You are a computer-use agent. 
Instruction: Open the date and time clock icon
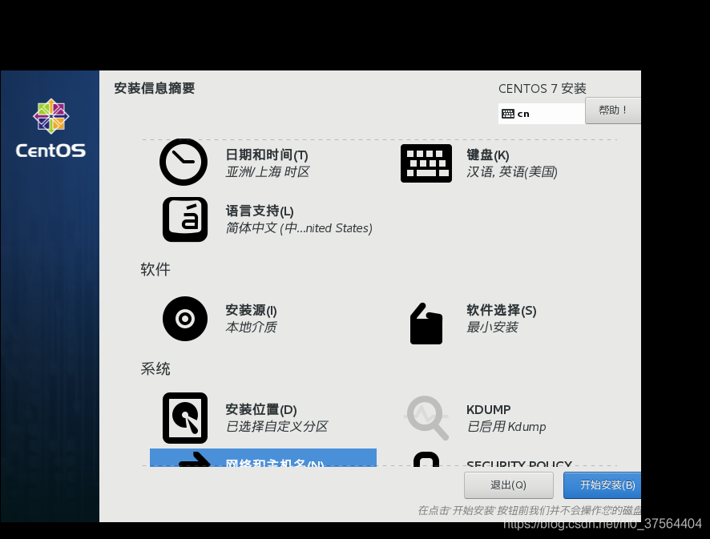click(x=184, y=162)
